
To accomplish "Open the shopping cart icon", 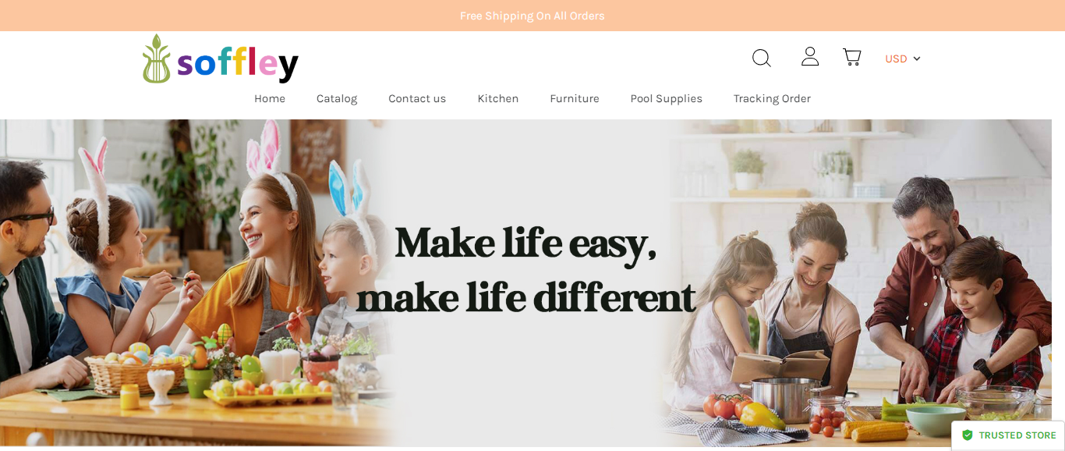I will point(852,57).
